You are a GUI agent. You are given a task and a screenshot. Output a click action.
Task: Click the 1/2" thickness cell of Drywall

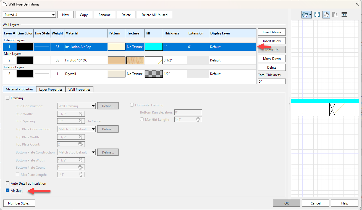(x=175, y=74)
